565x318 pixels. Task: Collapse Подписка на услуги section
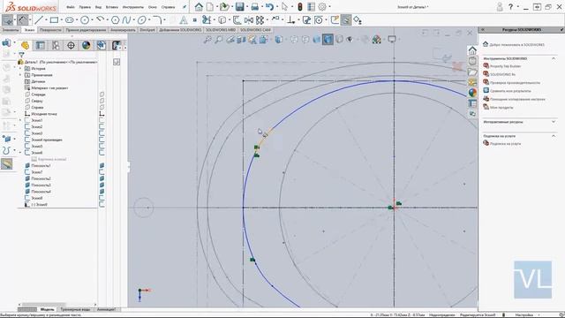pos(554,136)
